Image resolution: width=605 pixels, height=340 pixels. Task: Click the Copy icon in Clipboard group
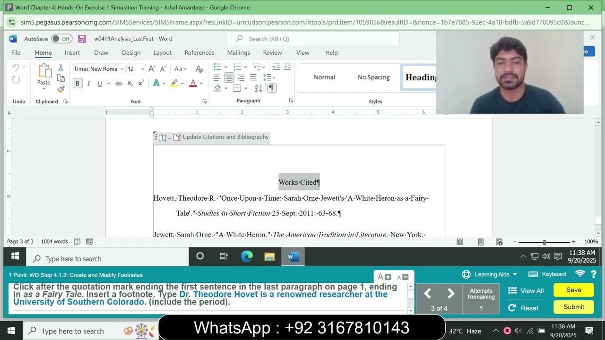tap(60, 78)
